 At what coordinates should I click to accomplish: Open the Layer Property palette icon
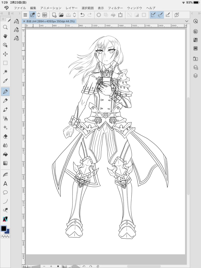click(195, 67)
